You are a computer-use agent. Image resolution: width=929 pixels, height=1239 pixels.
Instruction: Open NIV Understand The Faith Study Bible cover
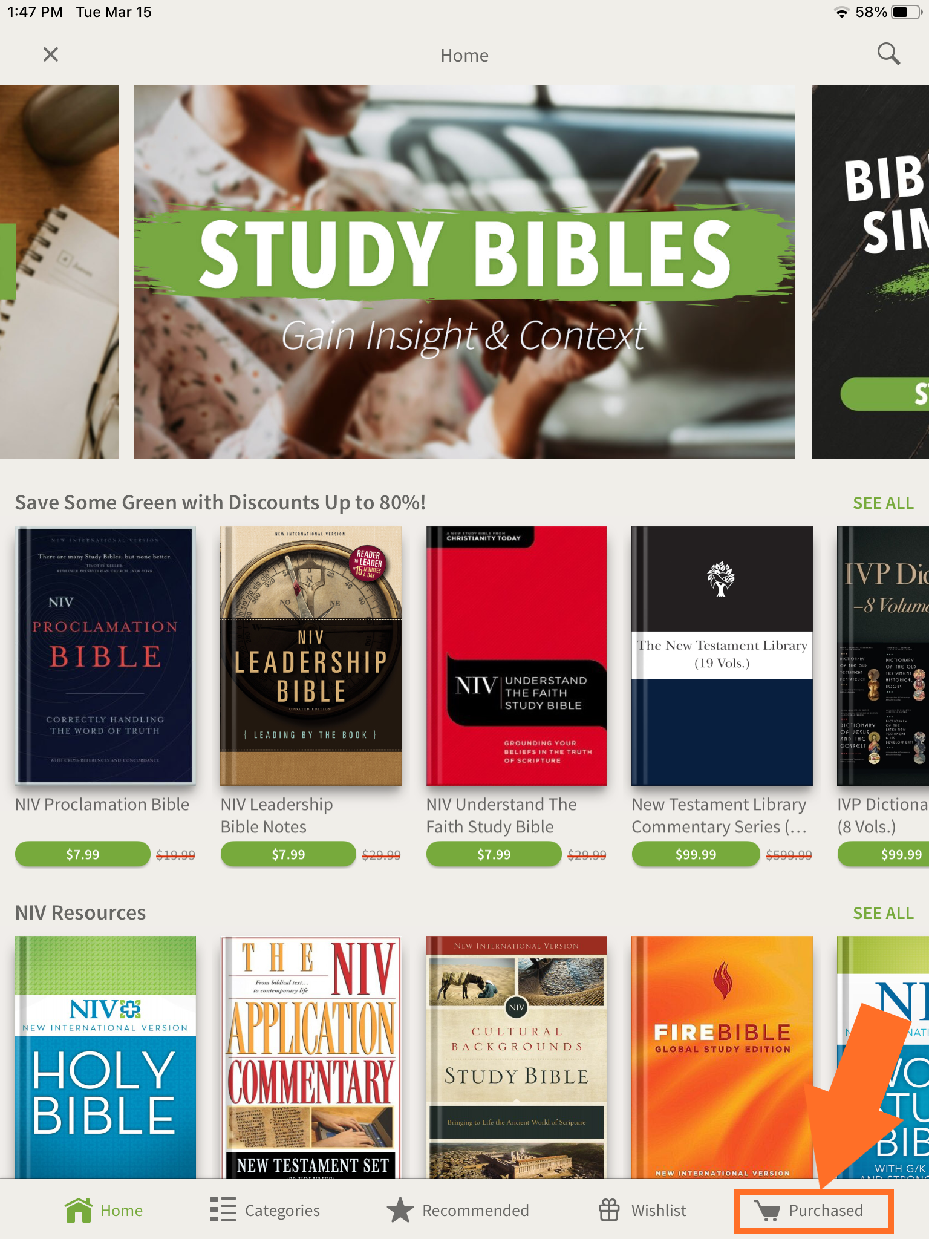point(517,656)
